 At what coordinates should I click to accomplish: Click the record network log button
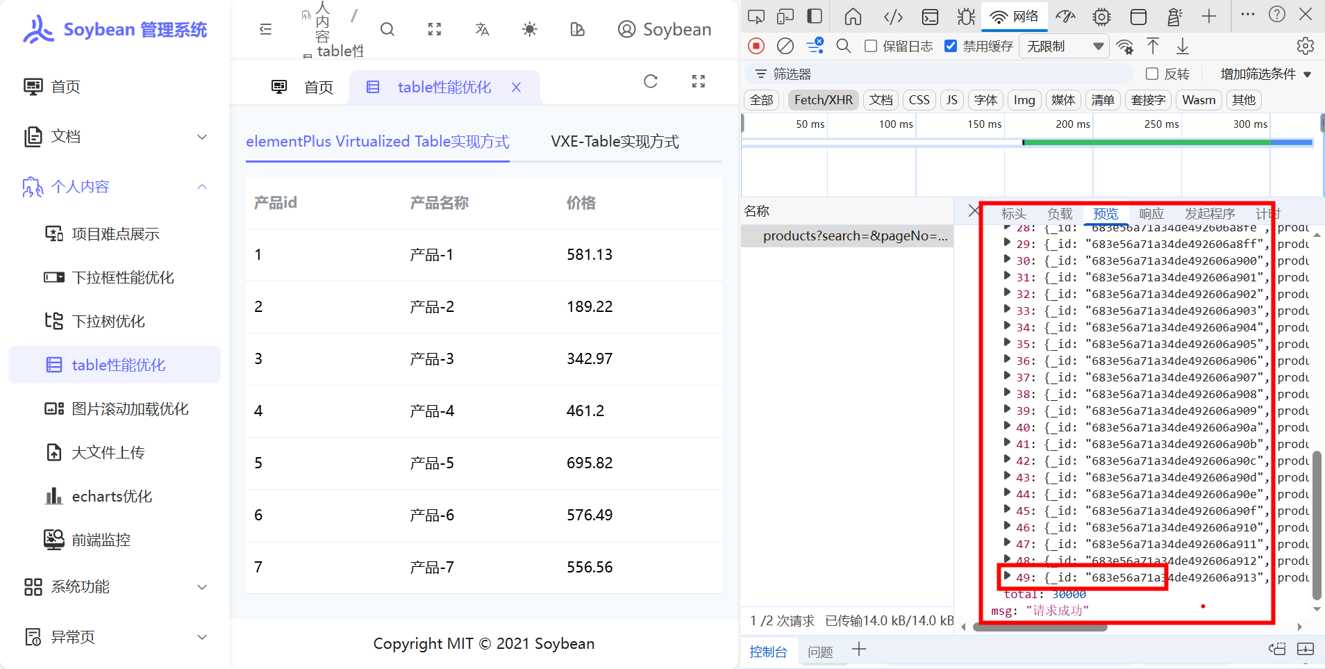[x=756, y=47]
